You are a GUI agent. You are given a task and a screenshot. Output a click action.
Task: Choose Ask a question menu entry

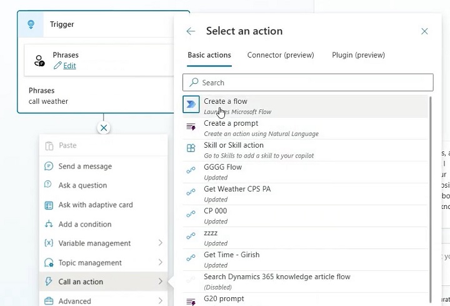tap(82, 185)
